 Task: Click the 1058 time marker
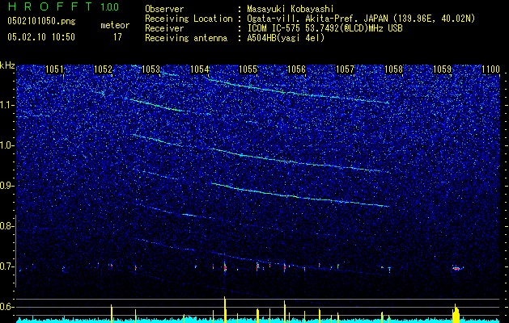393,69
